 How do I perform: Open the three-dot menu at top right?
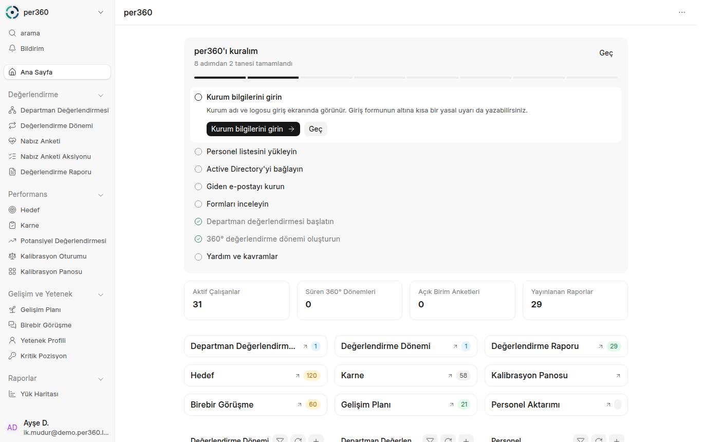click(682, 12)
